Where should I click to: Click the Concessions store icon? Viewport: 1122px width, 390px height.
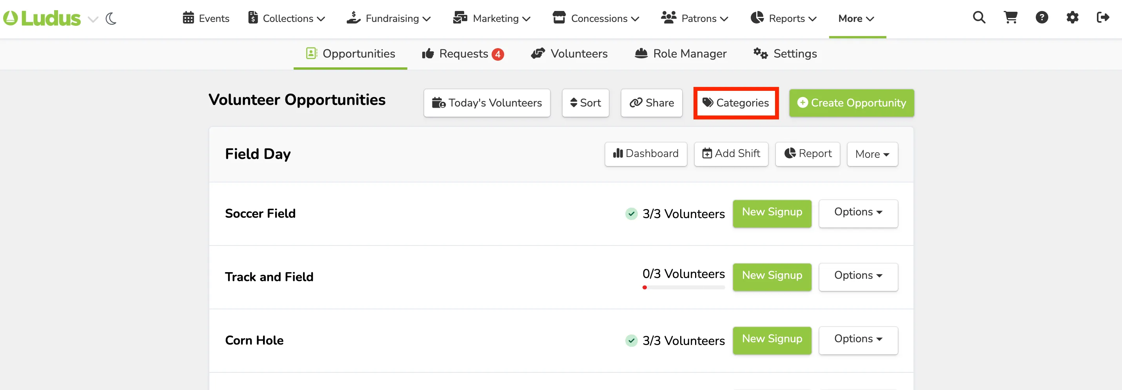point(559,17)
